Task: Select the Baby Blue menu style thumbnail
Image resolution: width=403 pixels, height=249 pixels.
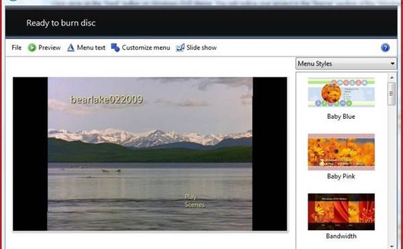Action: tap(341, 92)
